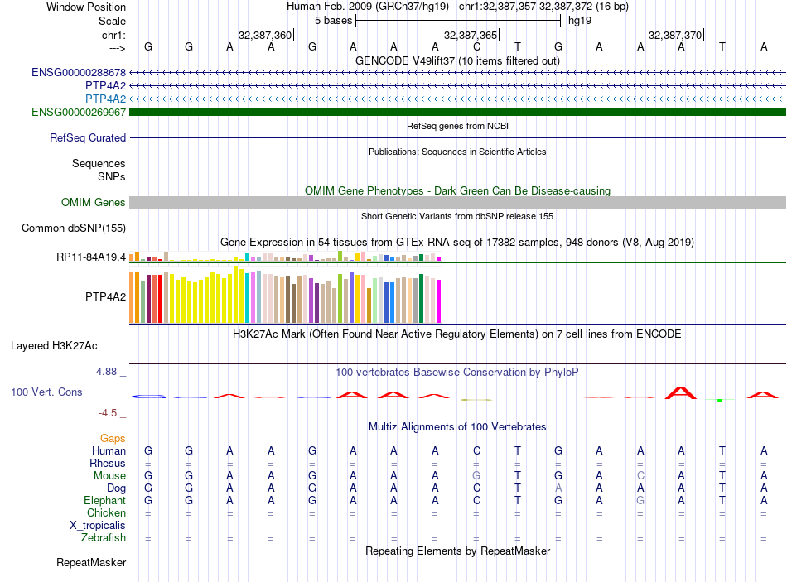The width and height of the screenshot is (787, 582).
Task: Click the light blue PTP4A2 transcript label
Action: [105, 99]
